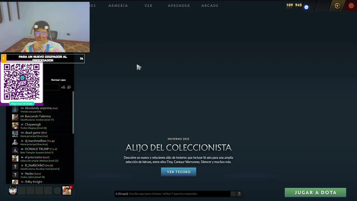Click the shard balance 109 945
Screen dimensions: 357x201
[x=294, y=5]
